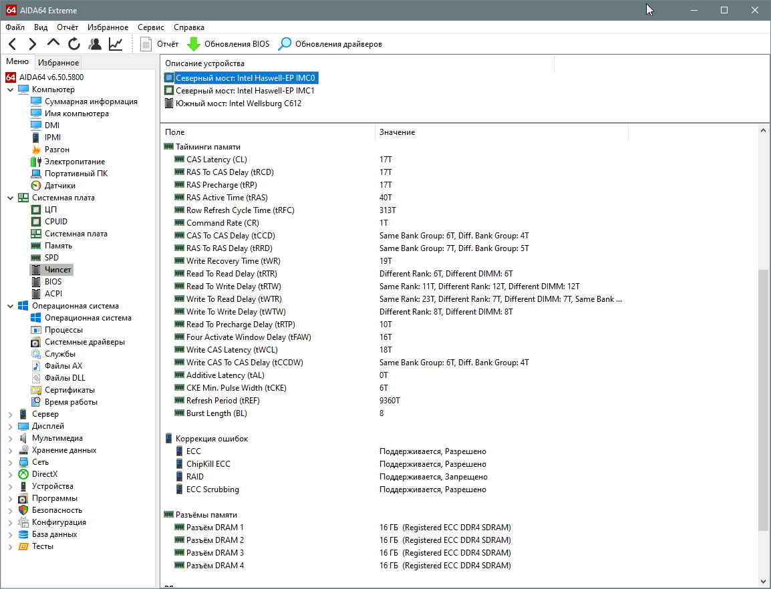Open Суммарная информация in the tree
Screen dimensions: 771x589
(91, 102)
